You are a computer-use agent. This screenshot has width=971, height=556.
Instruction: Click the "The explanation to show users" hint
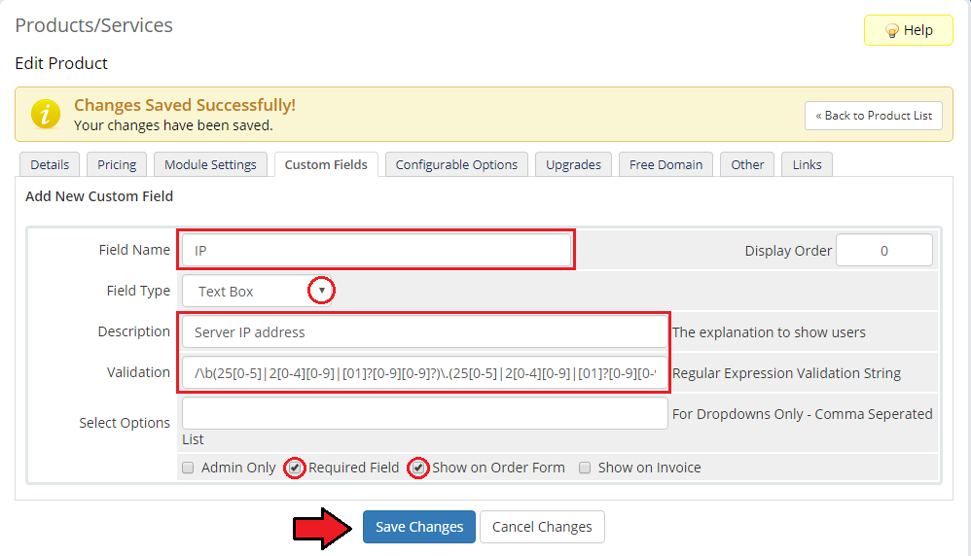pos(770,332)
